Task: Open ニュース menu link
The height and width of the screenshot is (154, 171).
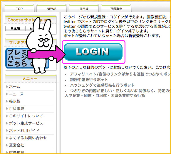Action: point(16,94)
